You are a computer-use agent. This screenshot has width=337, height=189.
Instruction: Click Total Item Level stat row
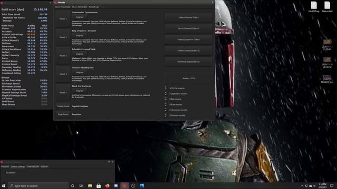[25, 14]
